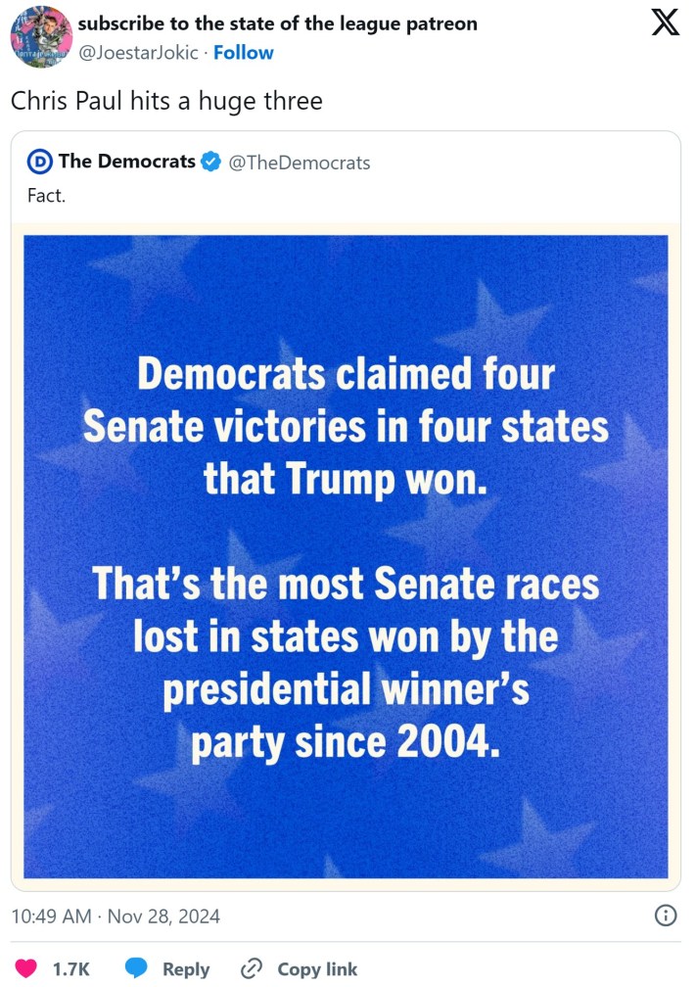Click the blue verified badge
This screenshot has width=695, height=987.
(210, 162)
